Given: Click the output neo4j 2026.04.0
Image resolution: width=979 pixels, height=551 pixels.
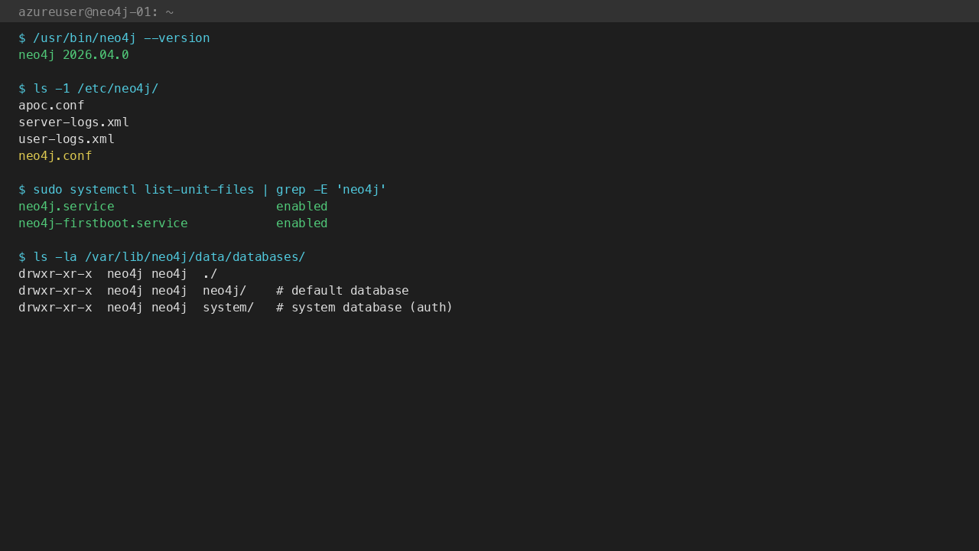Looking at the screenshot, I should click(x=73, y=55).
